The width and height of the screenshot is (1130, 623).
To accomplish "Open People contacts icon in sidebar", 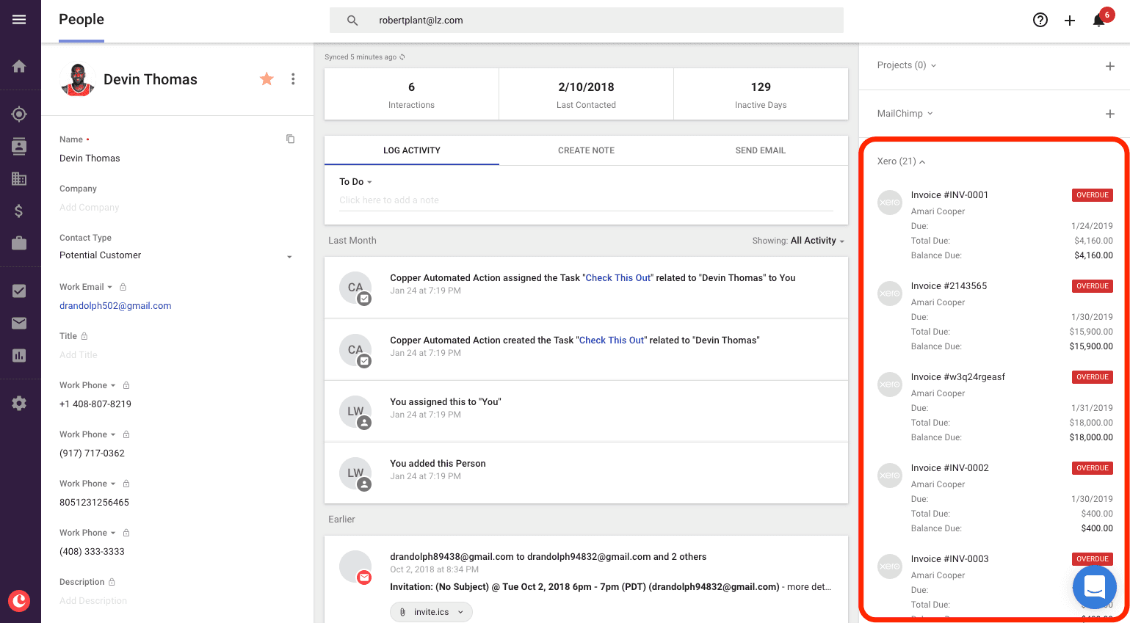I will (x=19, y=146).
